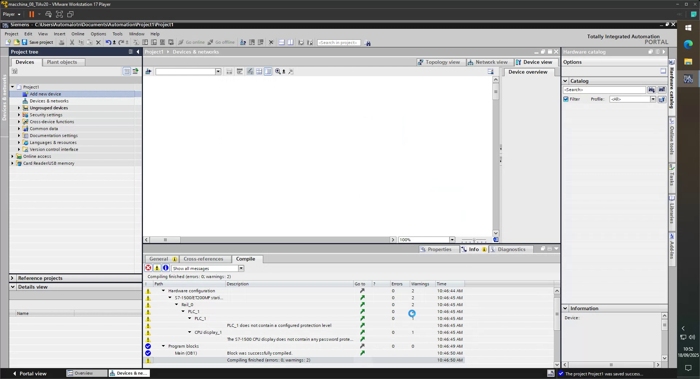Select the zoom magnifier tool in device view

point(278,71)
